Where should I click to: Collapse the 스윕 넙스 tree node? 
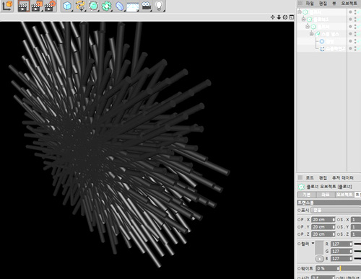312,34
